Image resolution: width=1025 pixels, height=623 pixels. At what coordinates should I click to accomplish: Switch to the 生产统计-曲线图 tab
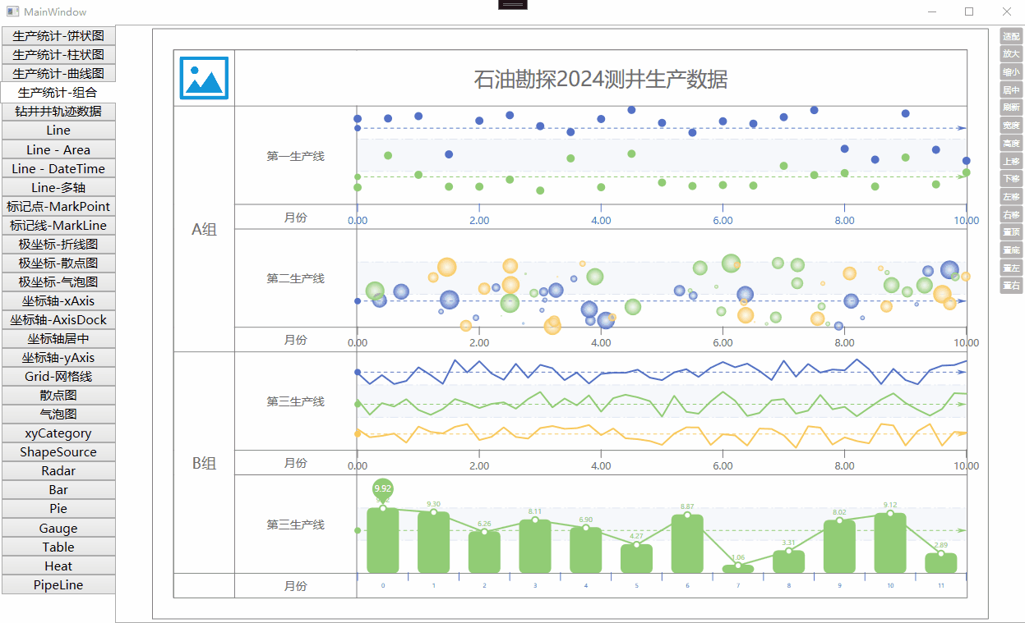pos(58,73)
